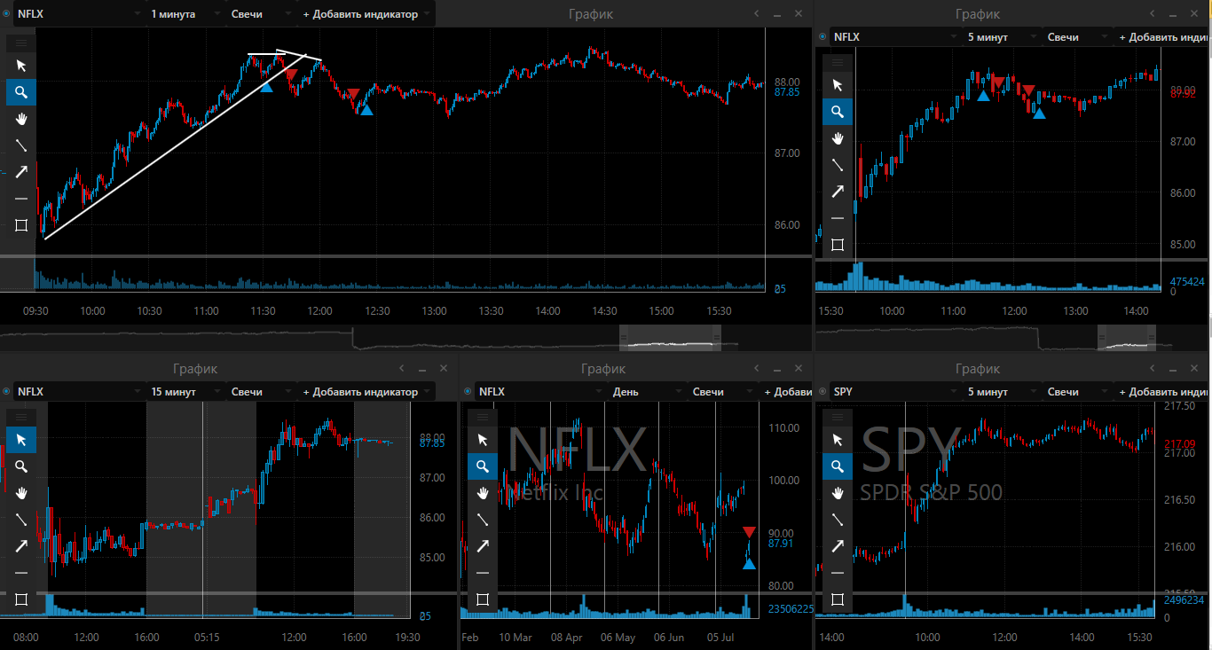
Task: Click the back chevron on the 15 минут chart title bar
Action: point(401,369)
